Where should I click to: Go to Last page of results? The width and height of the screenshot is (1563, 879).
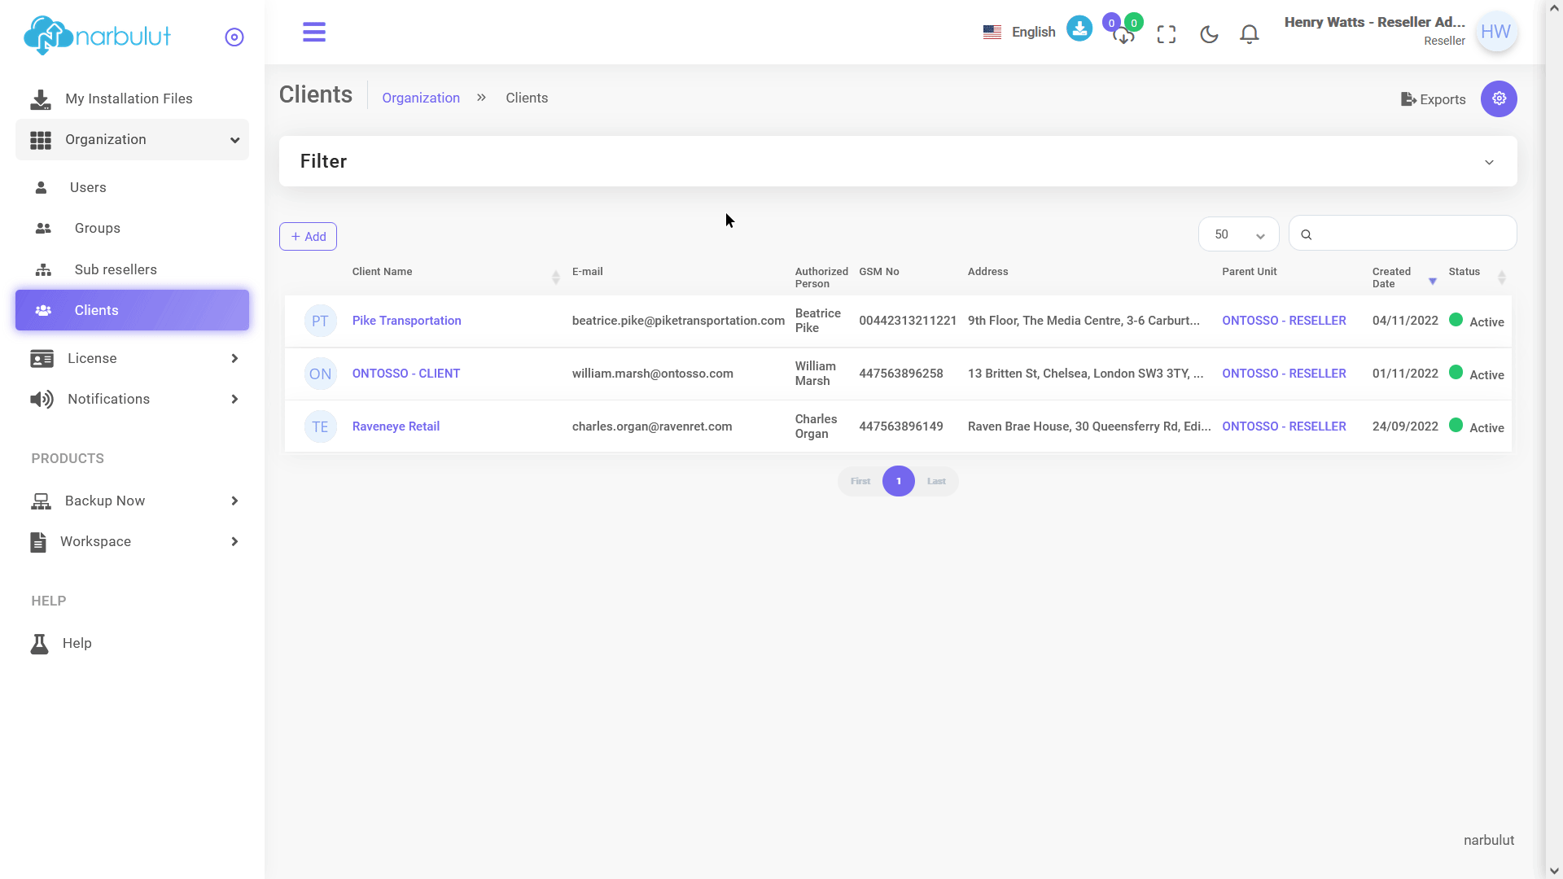(936, 481)
